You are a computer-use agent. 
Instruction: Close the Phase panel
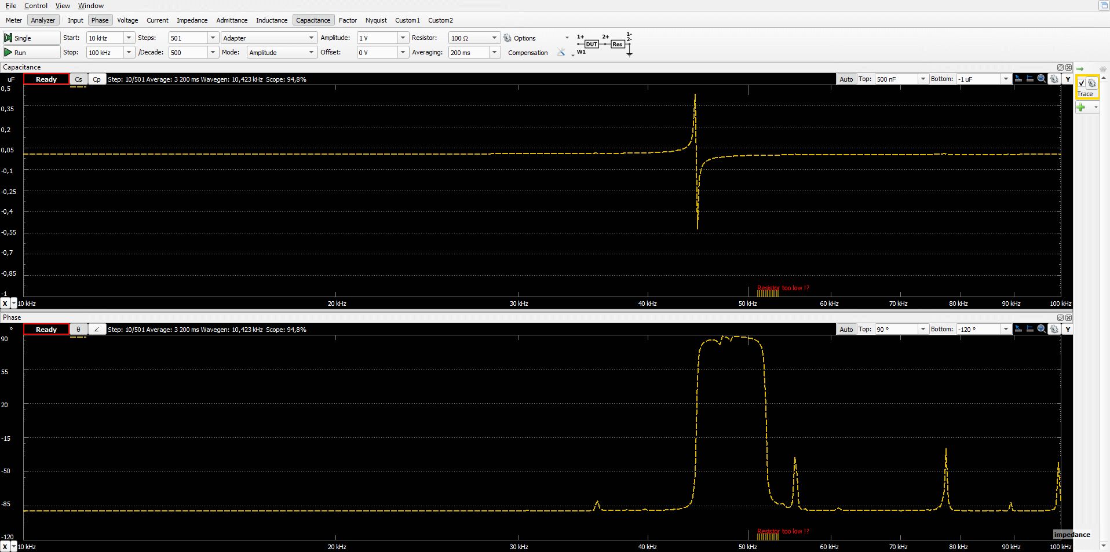point(1068,317)
